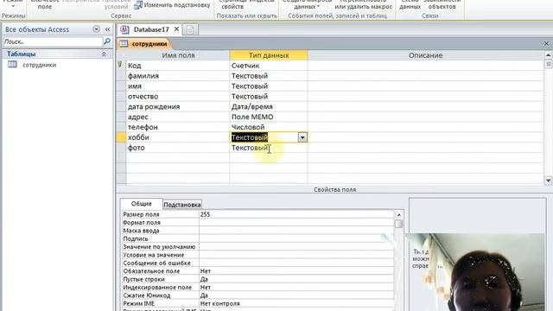Click the Числовой data type cell

tap(269, 127)
